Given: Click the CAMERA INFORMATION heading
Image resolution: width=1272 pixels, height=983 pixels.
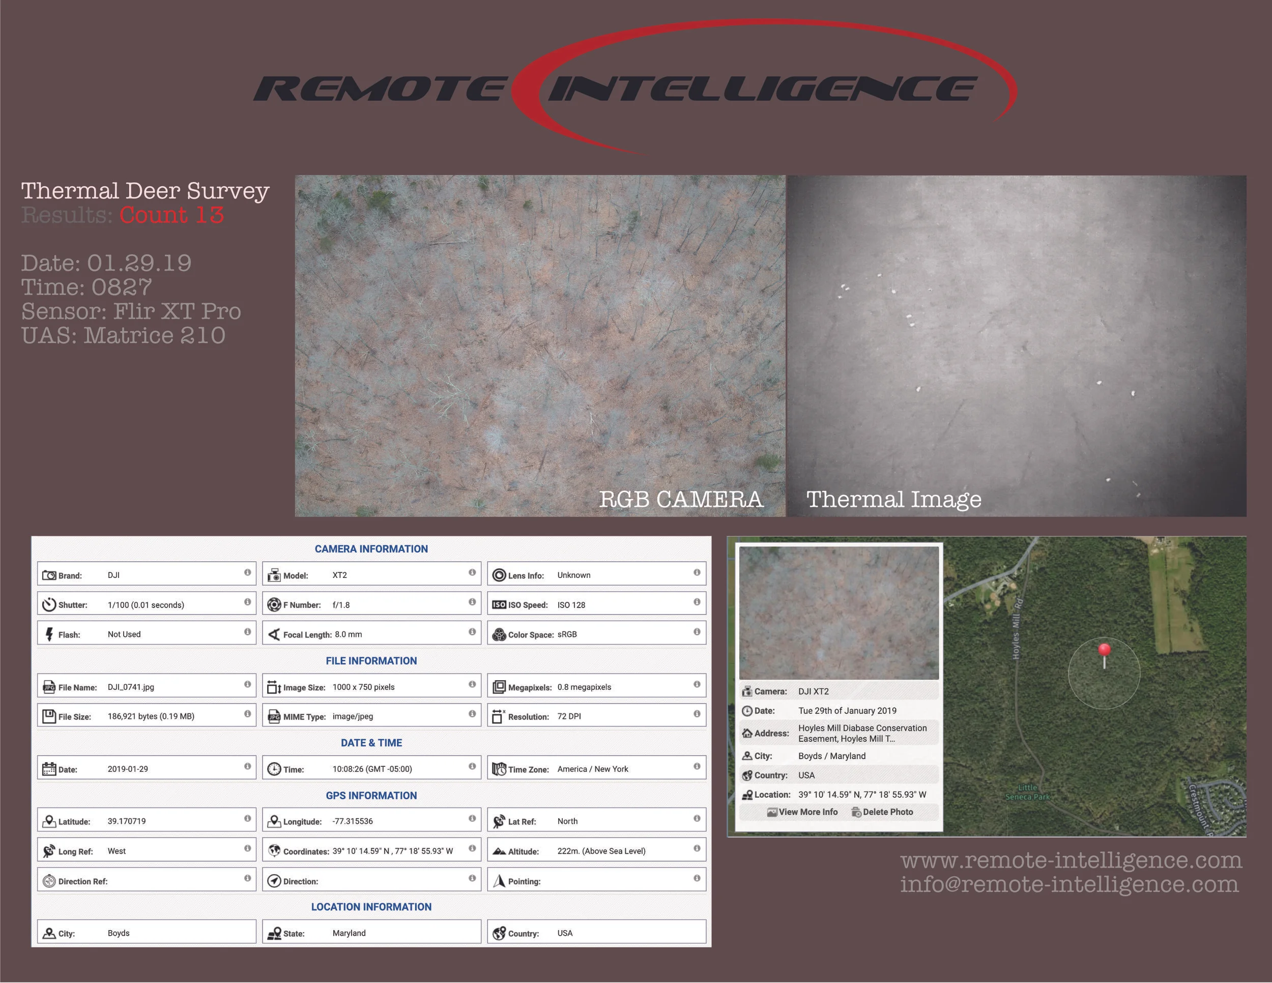Looking at the screenshot, I should pos(371,548).
